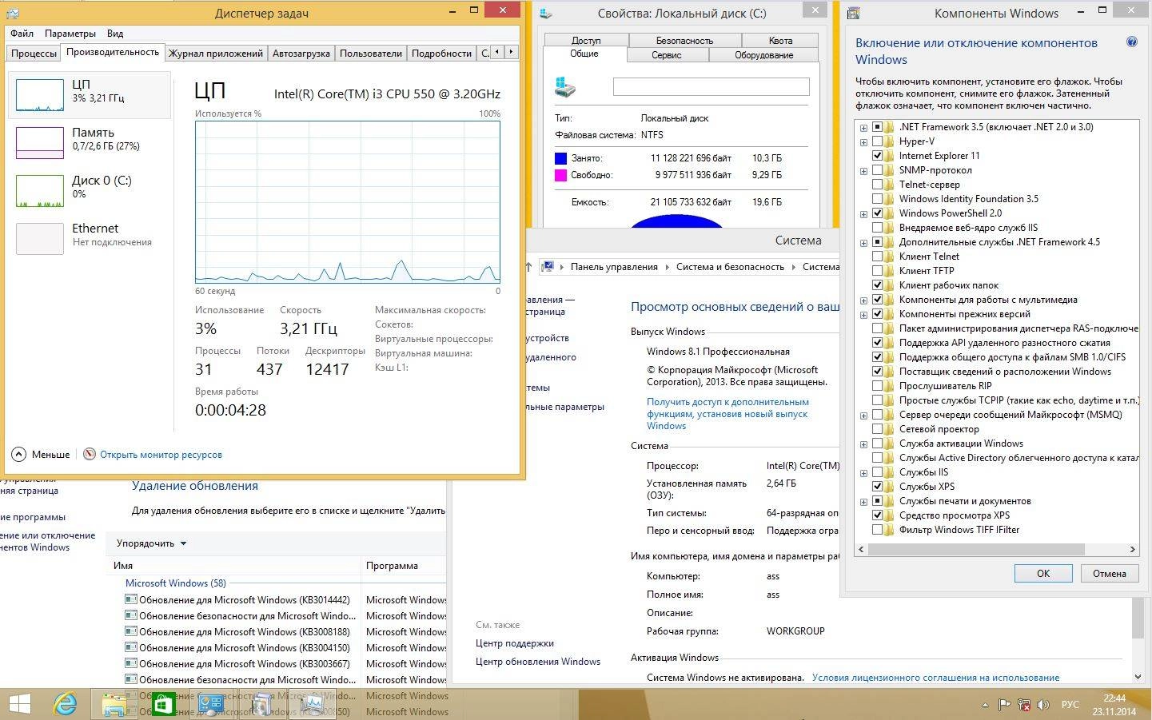Click the update icon for KB3014442

(x=131, y=599)
